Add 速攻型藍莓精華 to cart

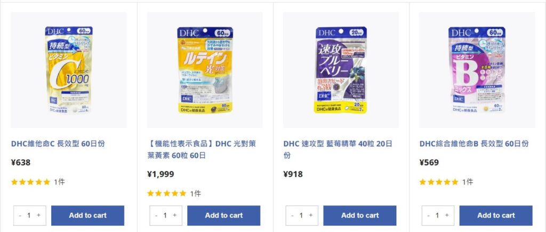click(360, 215)
